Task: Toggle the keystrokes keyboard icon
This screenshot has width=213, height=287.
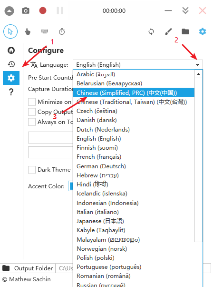Action: pyautogui.click(x=45, y=31)
